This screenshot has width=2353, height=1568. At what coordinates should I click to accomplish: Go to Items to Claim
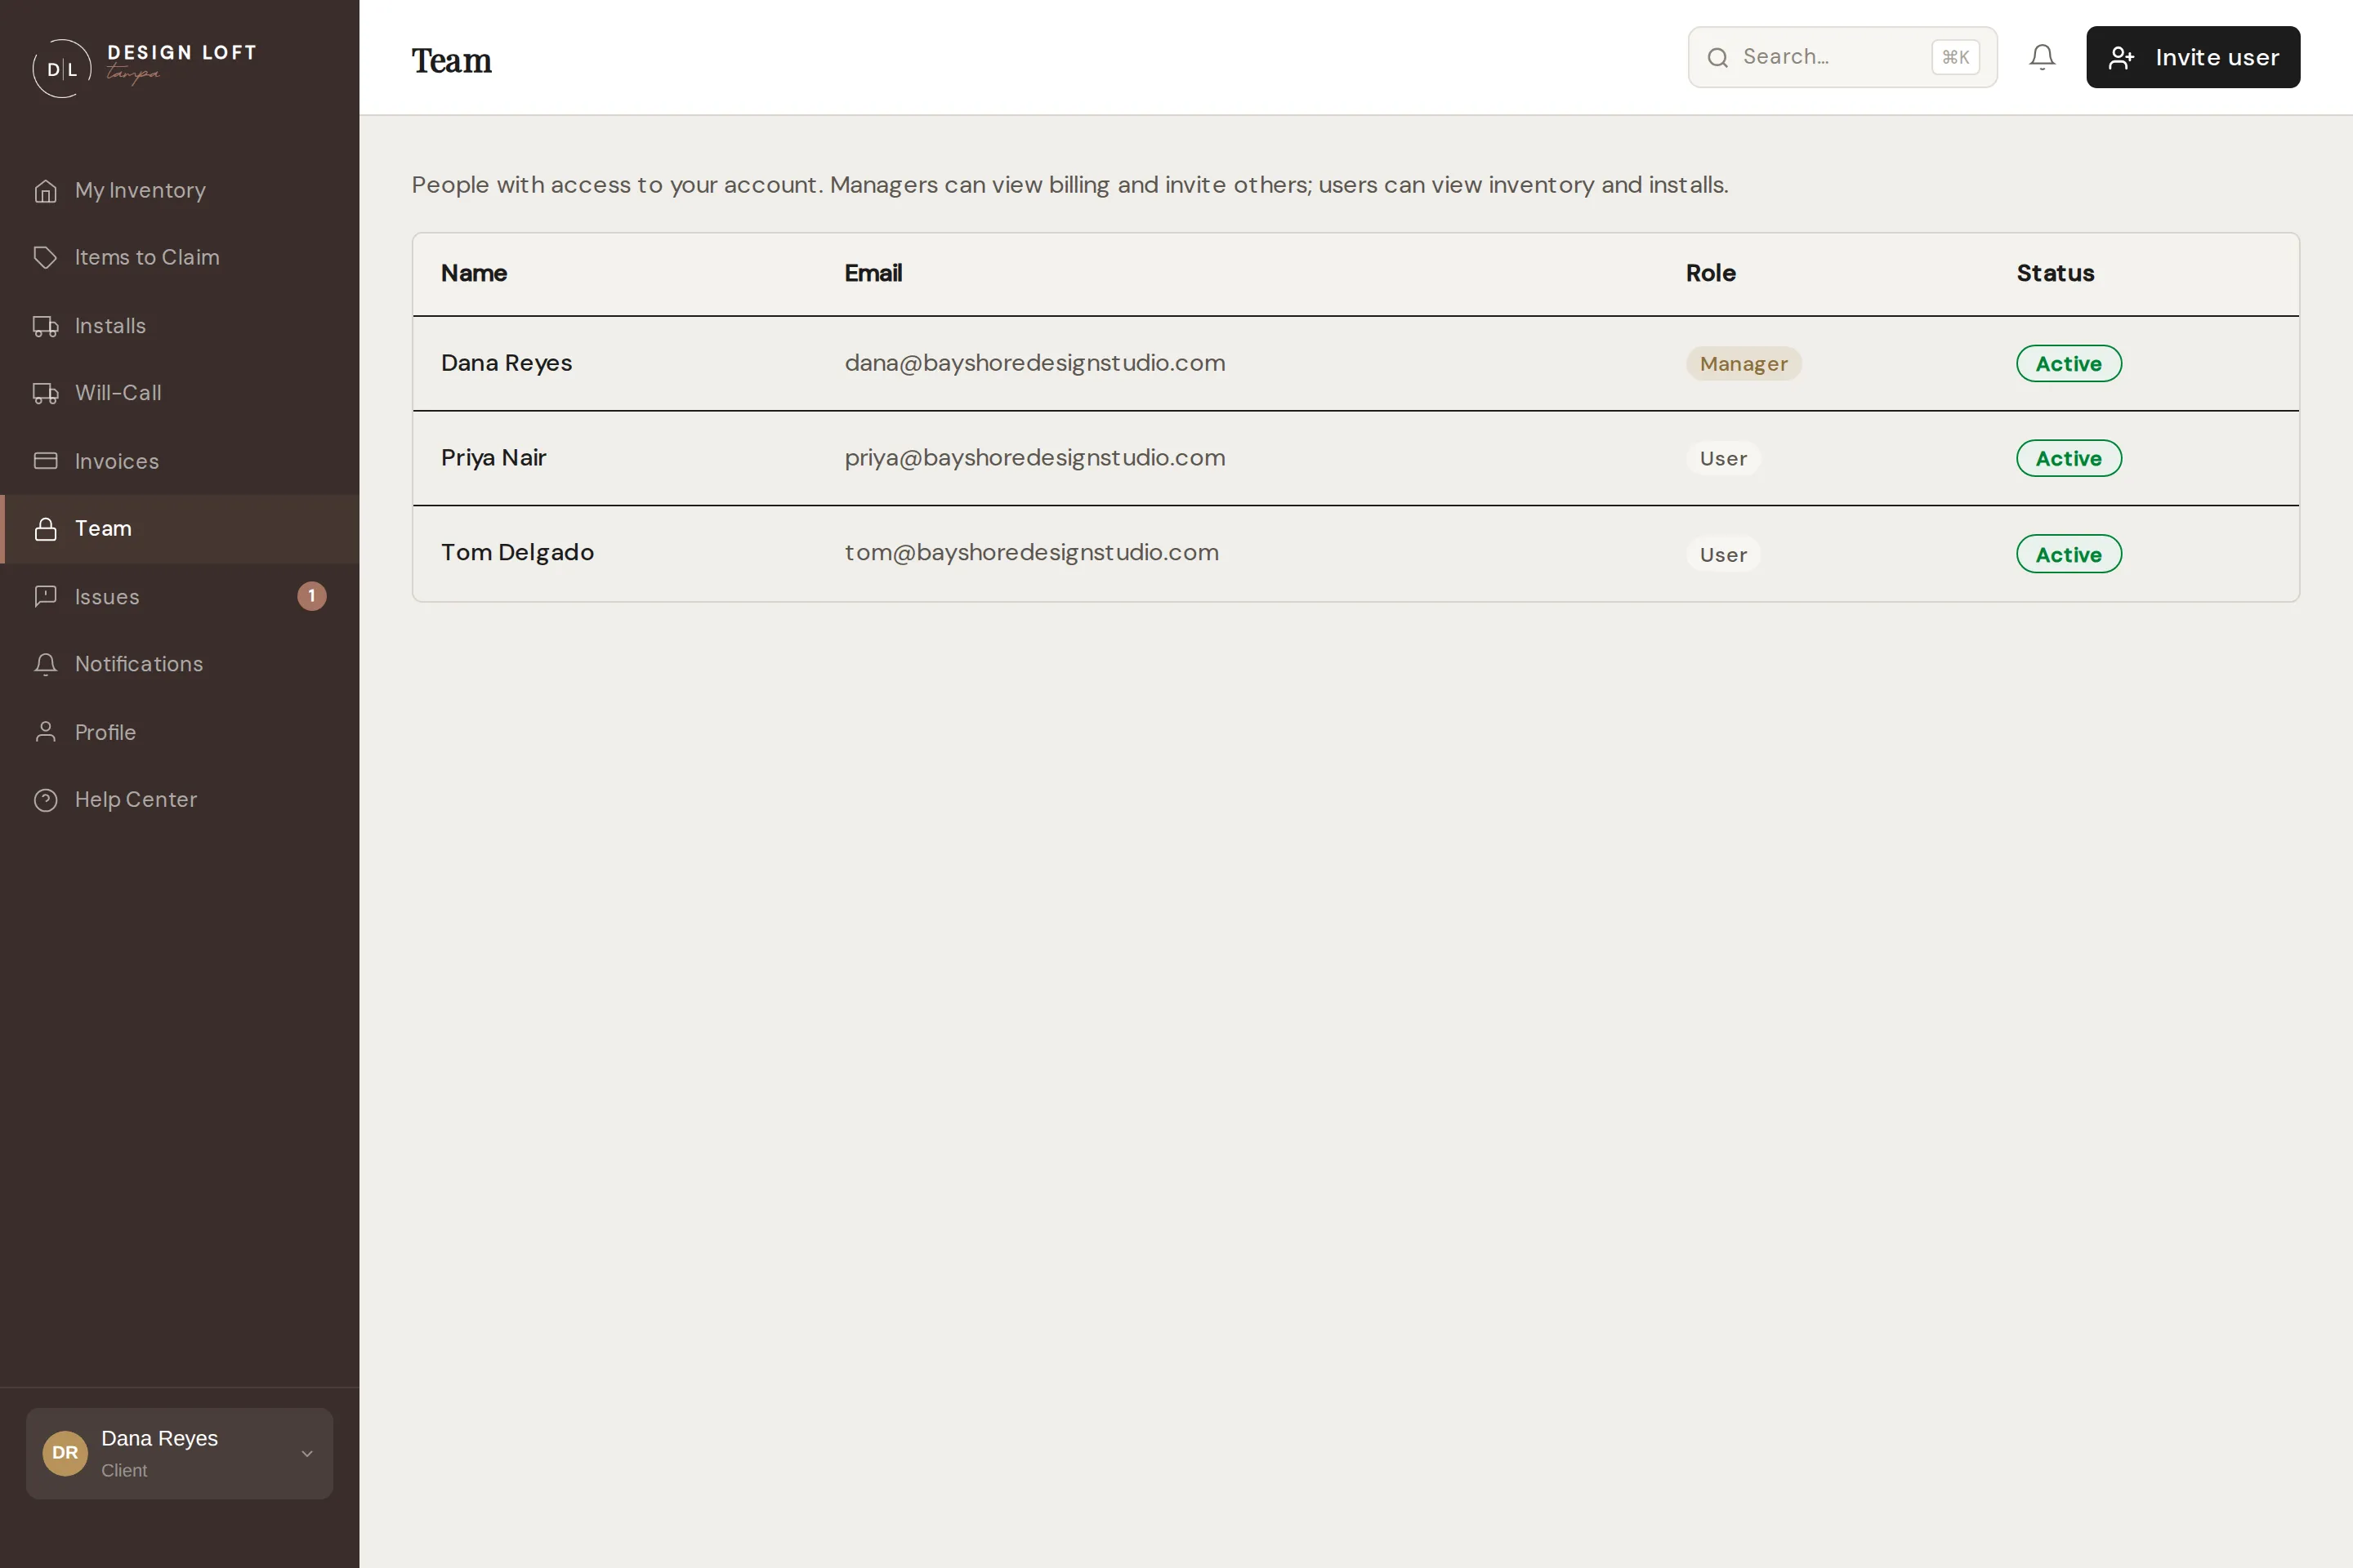point(180,257)
